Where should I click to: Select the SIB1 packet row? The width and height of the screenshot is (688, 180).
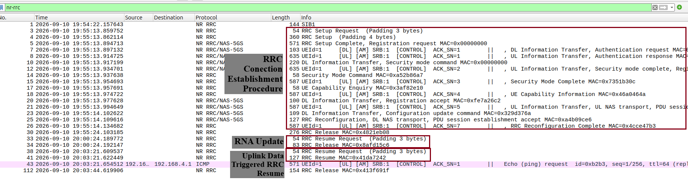344,25
